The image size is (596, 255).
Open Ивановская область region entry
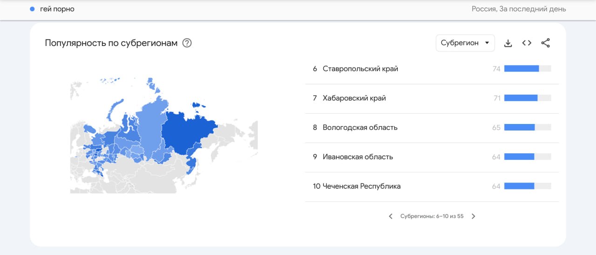pyautogui.click(x=358, y=157)
